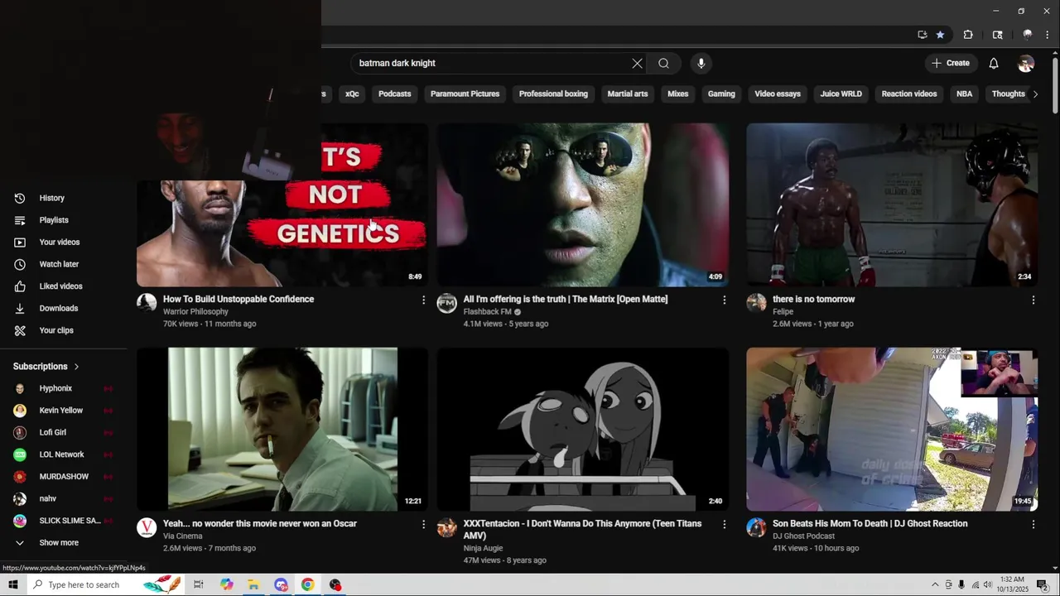Play XXXTentacion Teen Titans AMV thumbnail
1060x596 pixels.
(583, 430)
